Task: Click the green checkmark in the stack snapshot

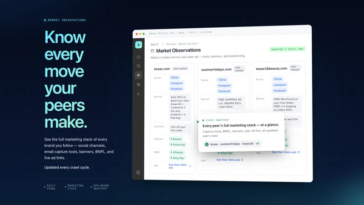Action: click(x=207, y=144)
